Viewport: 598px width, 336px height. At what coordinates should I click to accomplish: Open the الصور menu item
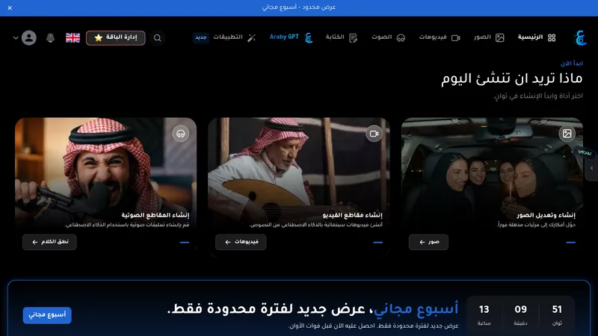[x=490, y=37]
